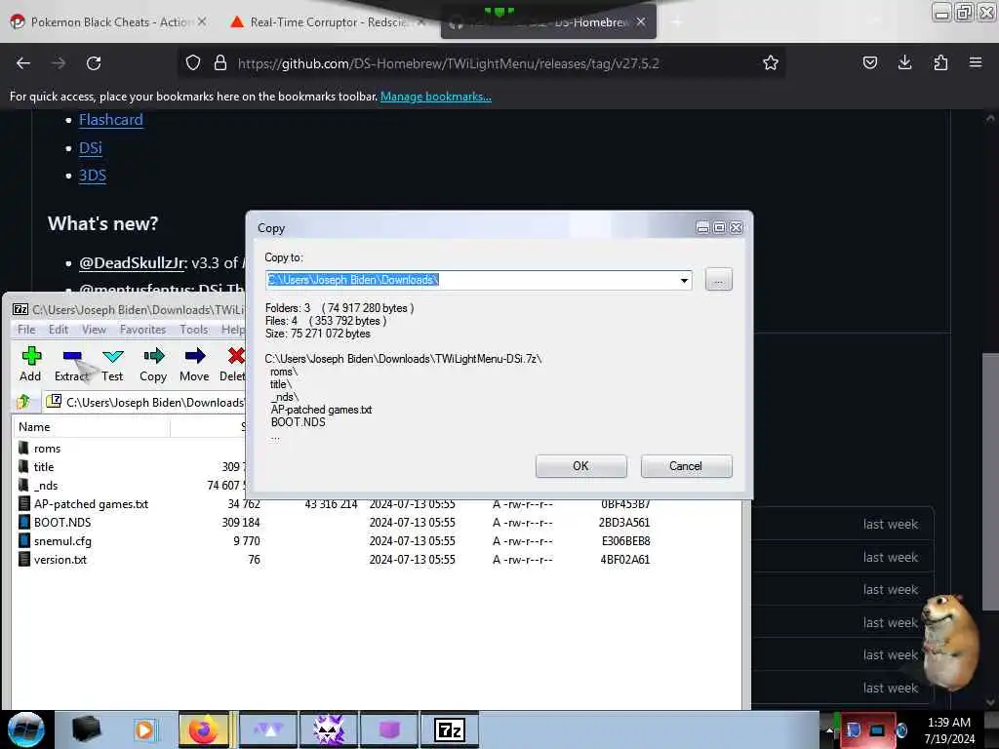Open the new tab plus button
The height and width of the screenshot is (749, 999).
(x=677, y=22)
